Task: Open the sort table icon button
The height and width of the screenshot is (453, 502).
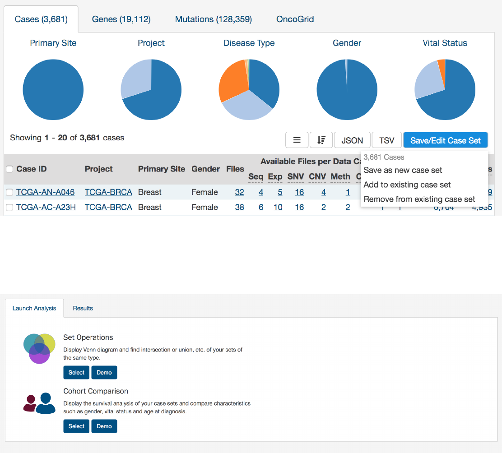Action: click(x=321, y=140)
